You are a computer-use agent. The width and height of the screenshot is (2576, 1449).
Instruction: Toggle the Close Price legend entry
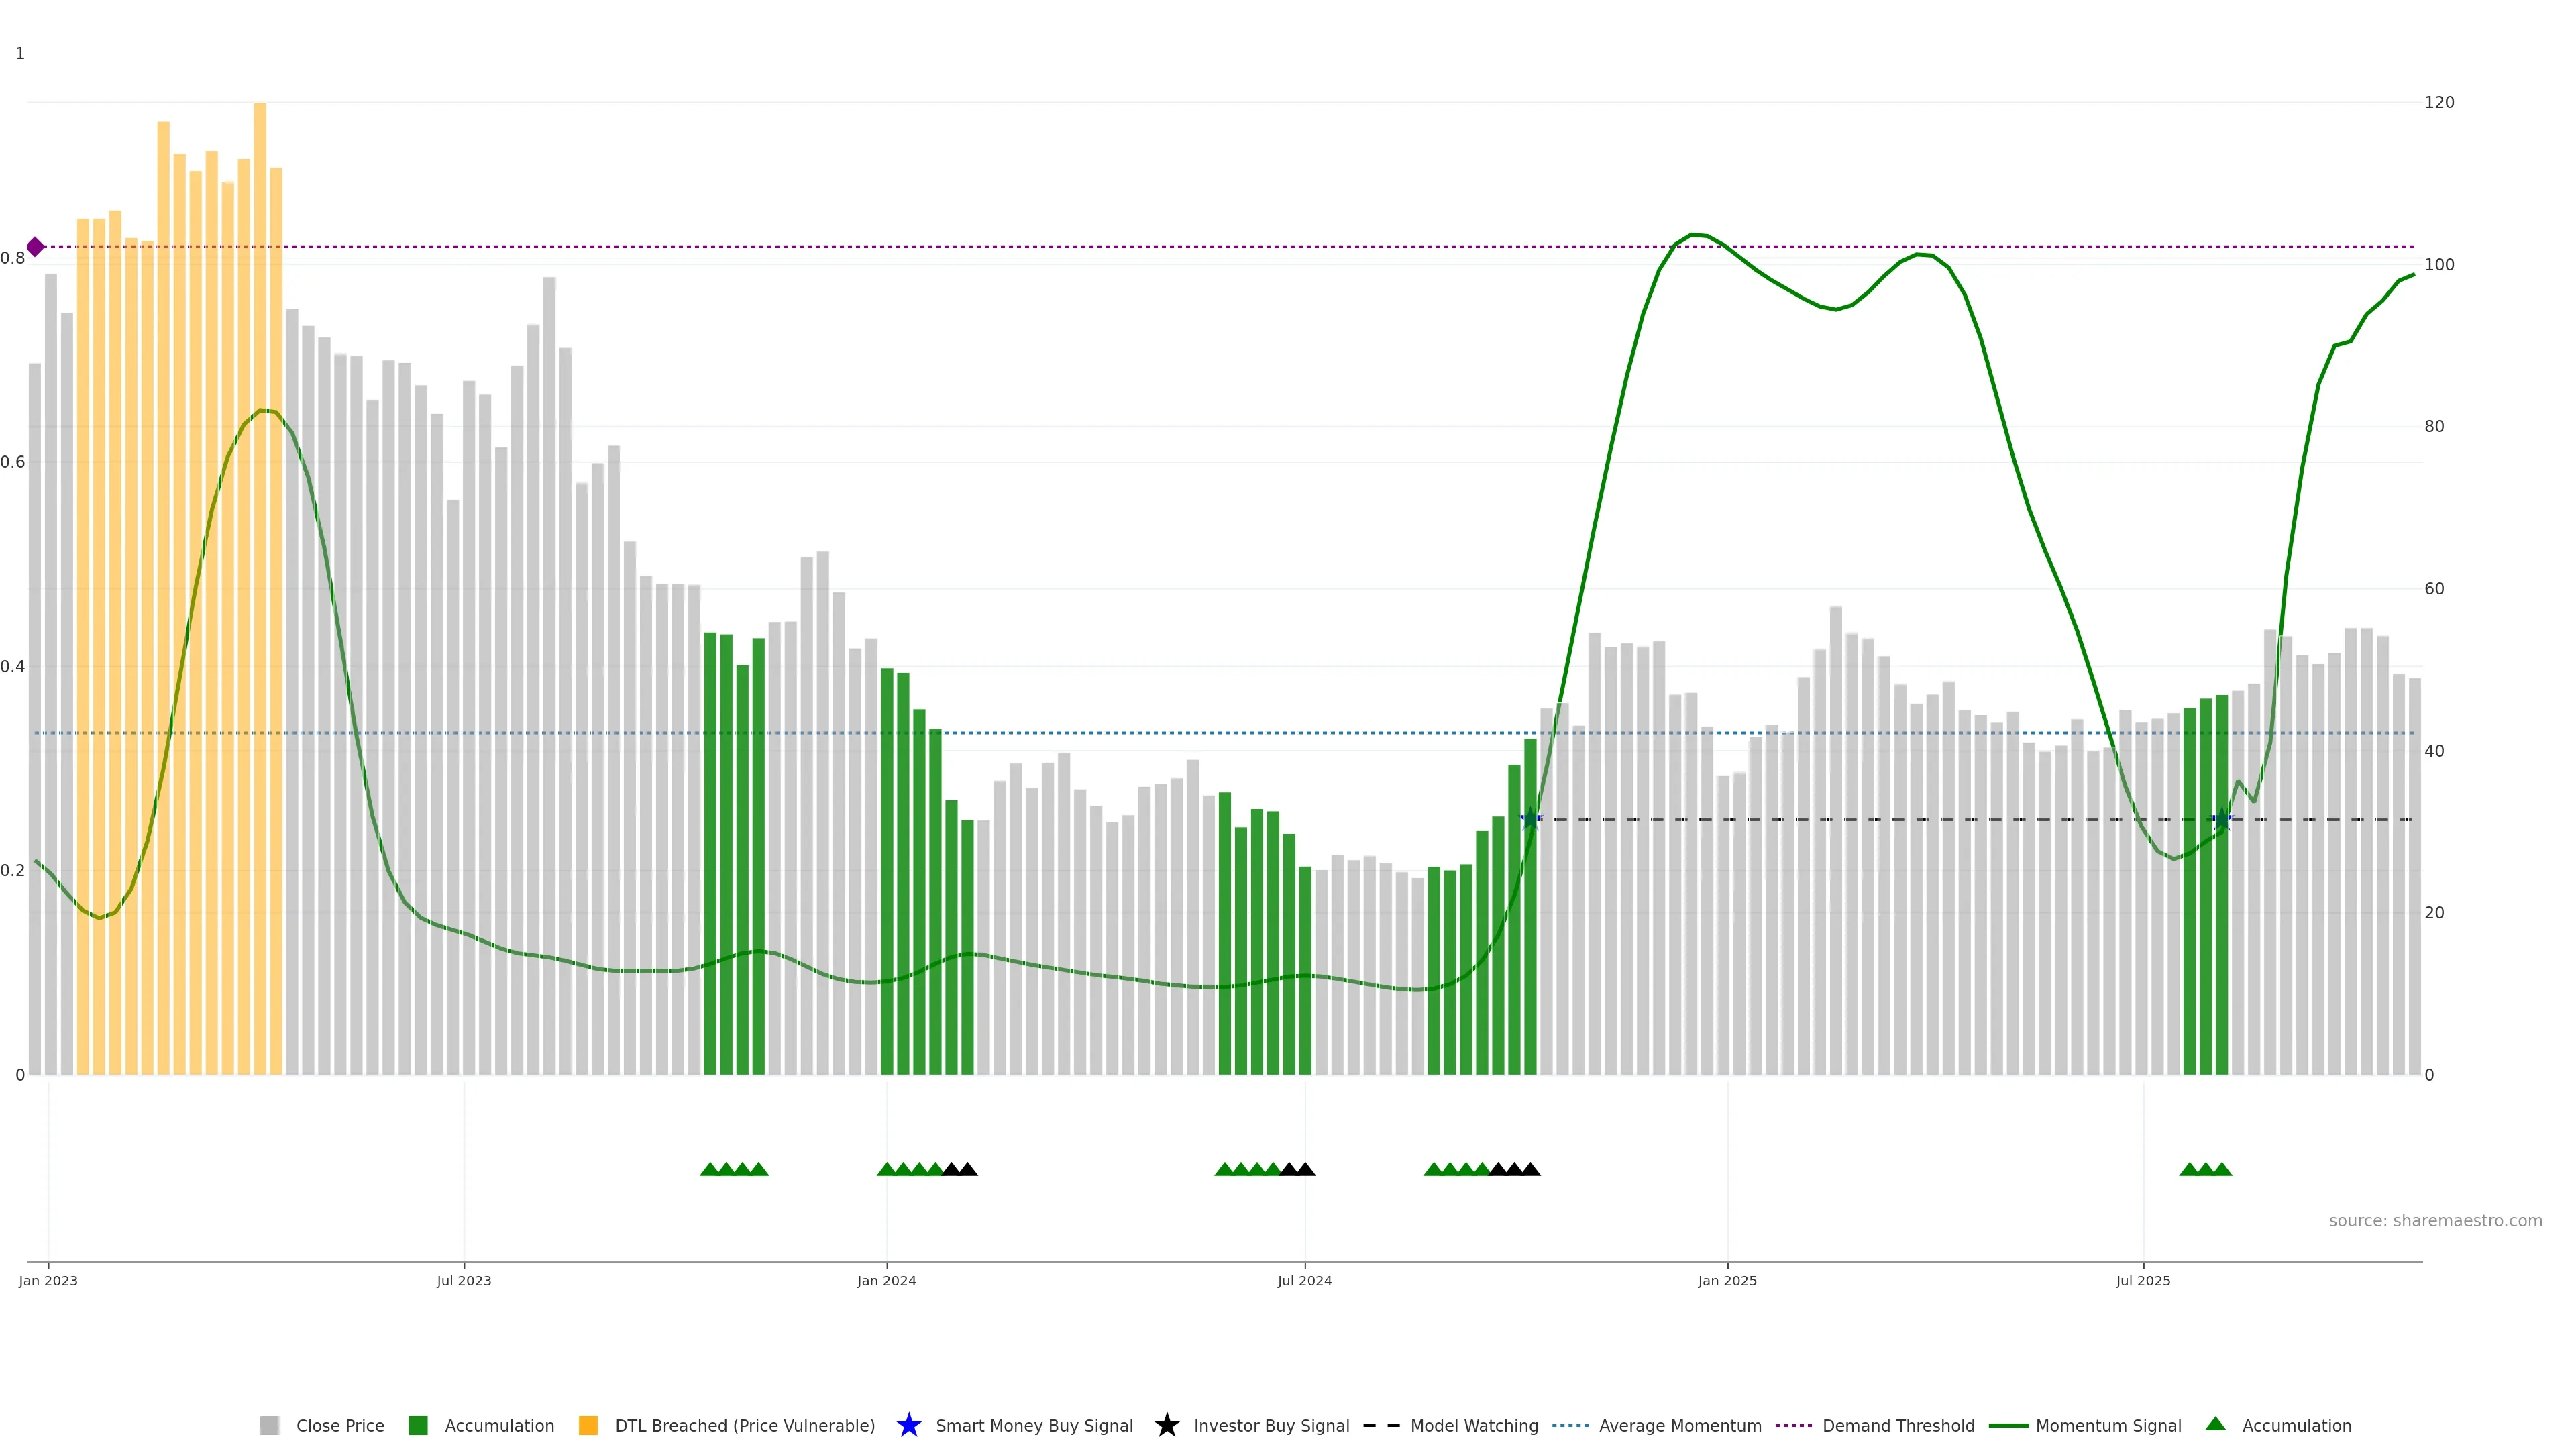pos(339,1426)
